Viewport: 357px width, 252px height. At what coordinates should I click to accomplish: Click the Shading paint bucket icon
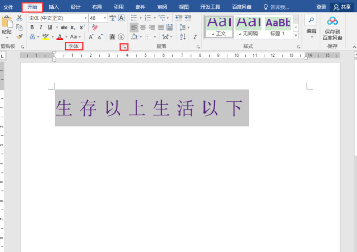134,37
